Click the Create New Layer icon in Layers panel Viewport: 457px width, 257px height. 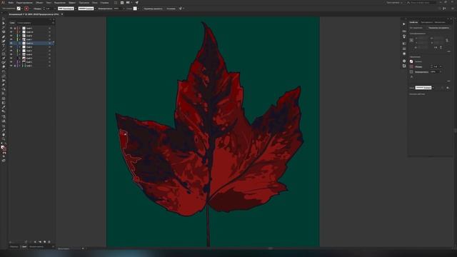click(44, 242)
